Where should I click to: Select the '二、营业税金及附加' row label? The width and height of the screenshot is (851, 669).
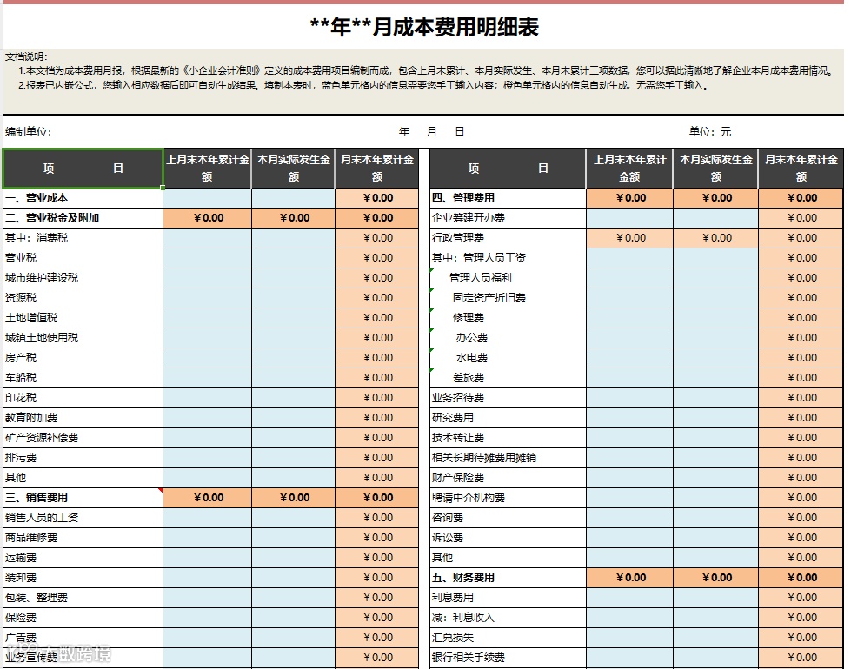click(83, 218)
